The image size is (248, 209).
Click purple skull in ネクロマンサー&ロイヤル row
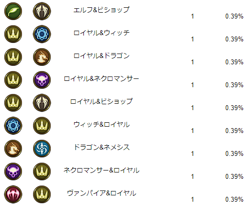(13, 171)
